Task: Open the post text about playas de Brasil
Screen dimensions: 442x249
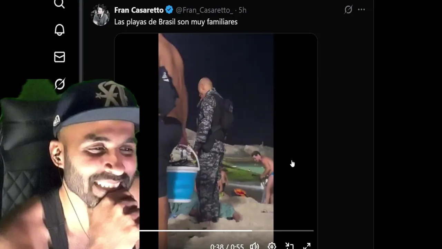Action: (x=176, y=22)
